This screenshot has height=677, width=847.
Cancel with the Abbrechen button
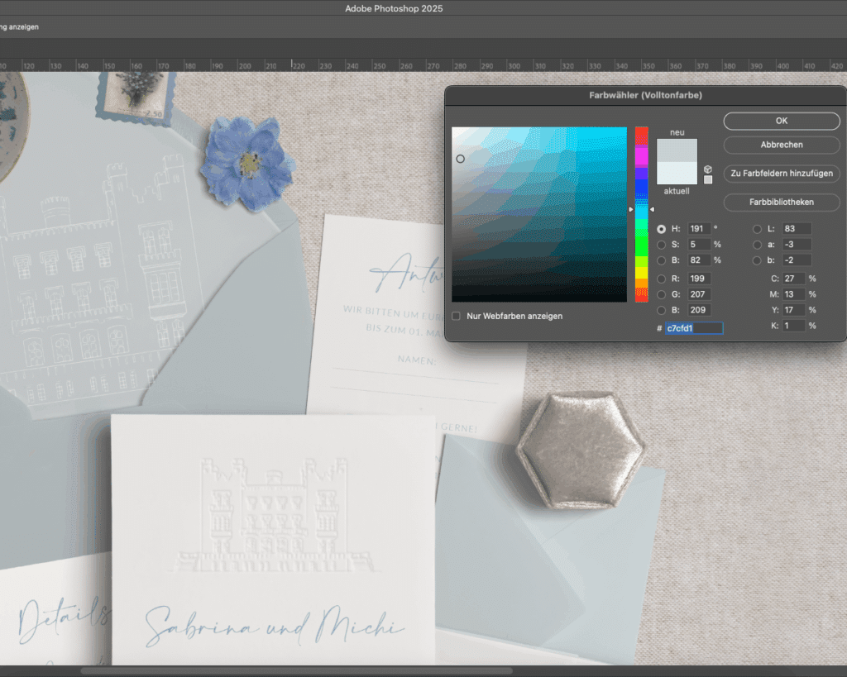pyautogui.click(x=782, y=145)
